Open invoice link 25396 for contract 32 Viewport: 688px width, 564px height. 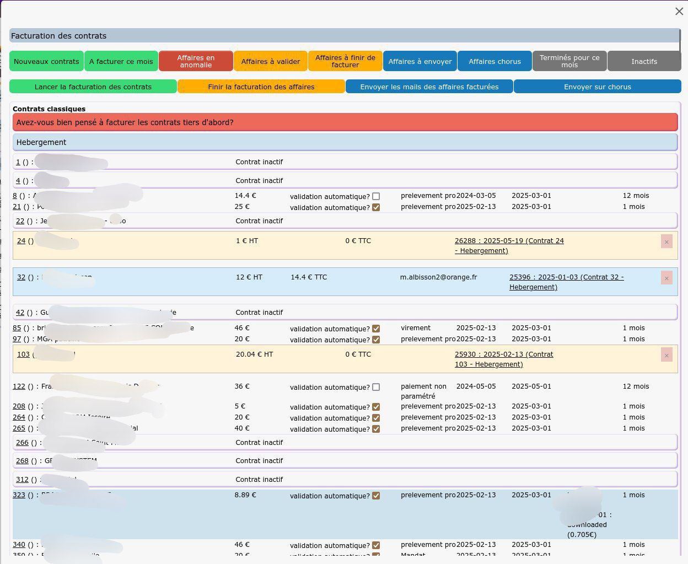tap(566, 277)
